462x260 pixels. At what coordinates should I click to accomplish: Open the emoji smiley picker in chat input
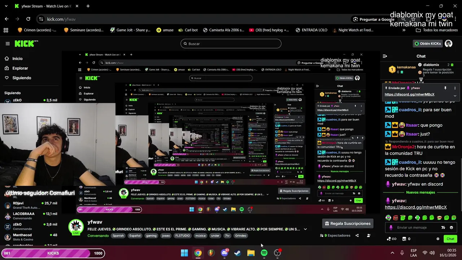point(451,227)
